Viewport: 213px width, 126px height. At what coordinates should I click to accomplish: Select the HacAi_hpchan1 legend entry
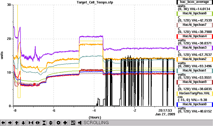(195, 70)
